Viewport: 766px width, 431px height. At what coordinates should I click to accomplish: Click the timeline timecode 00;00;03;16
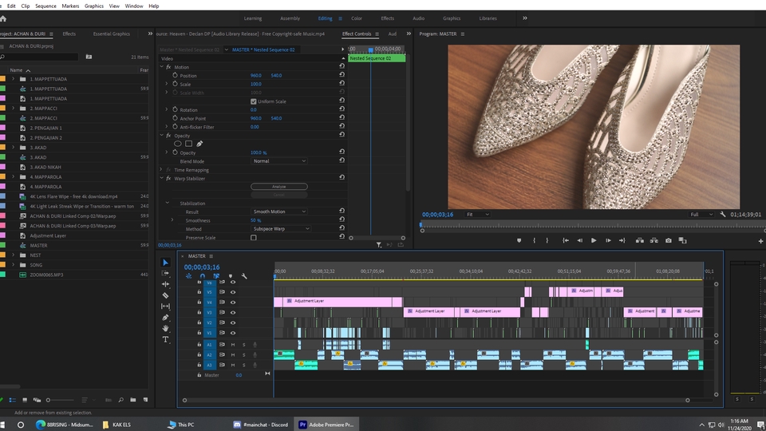tap(202, 267)
